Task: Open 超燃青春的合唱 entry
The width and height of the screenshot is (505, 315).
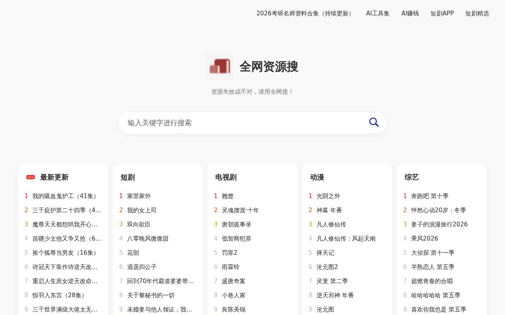Action: (x=432, y=281)
